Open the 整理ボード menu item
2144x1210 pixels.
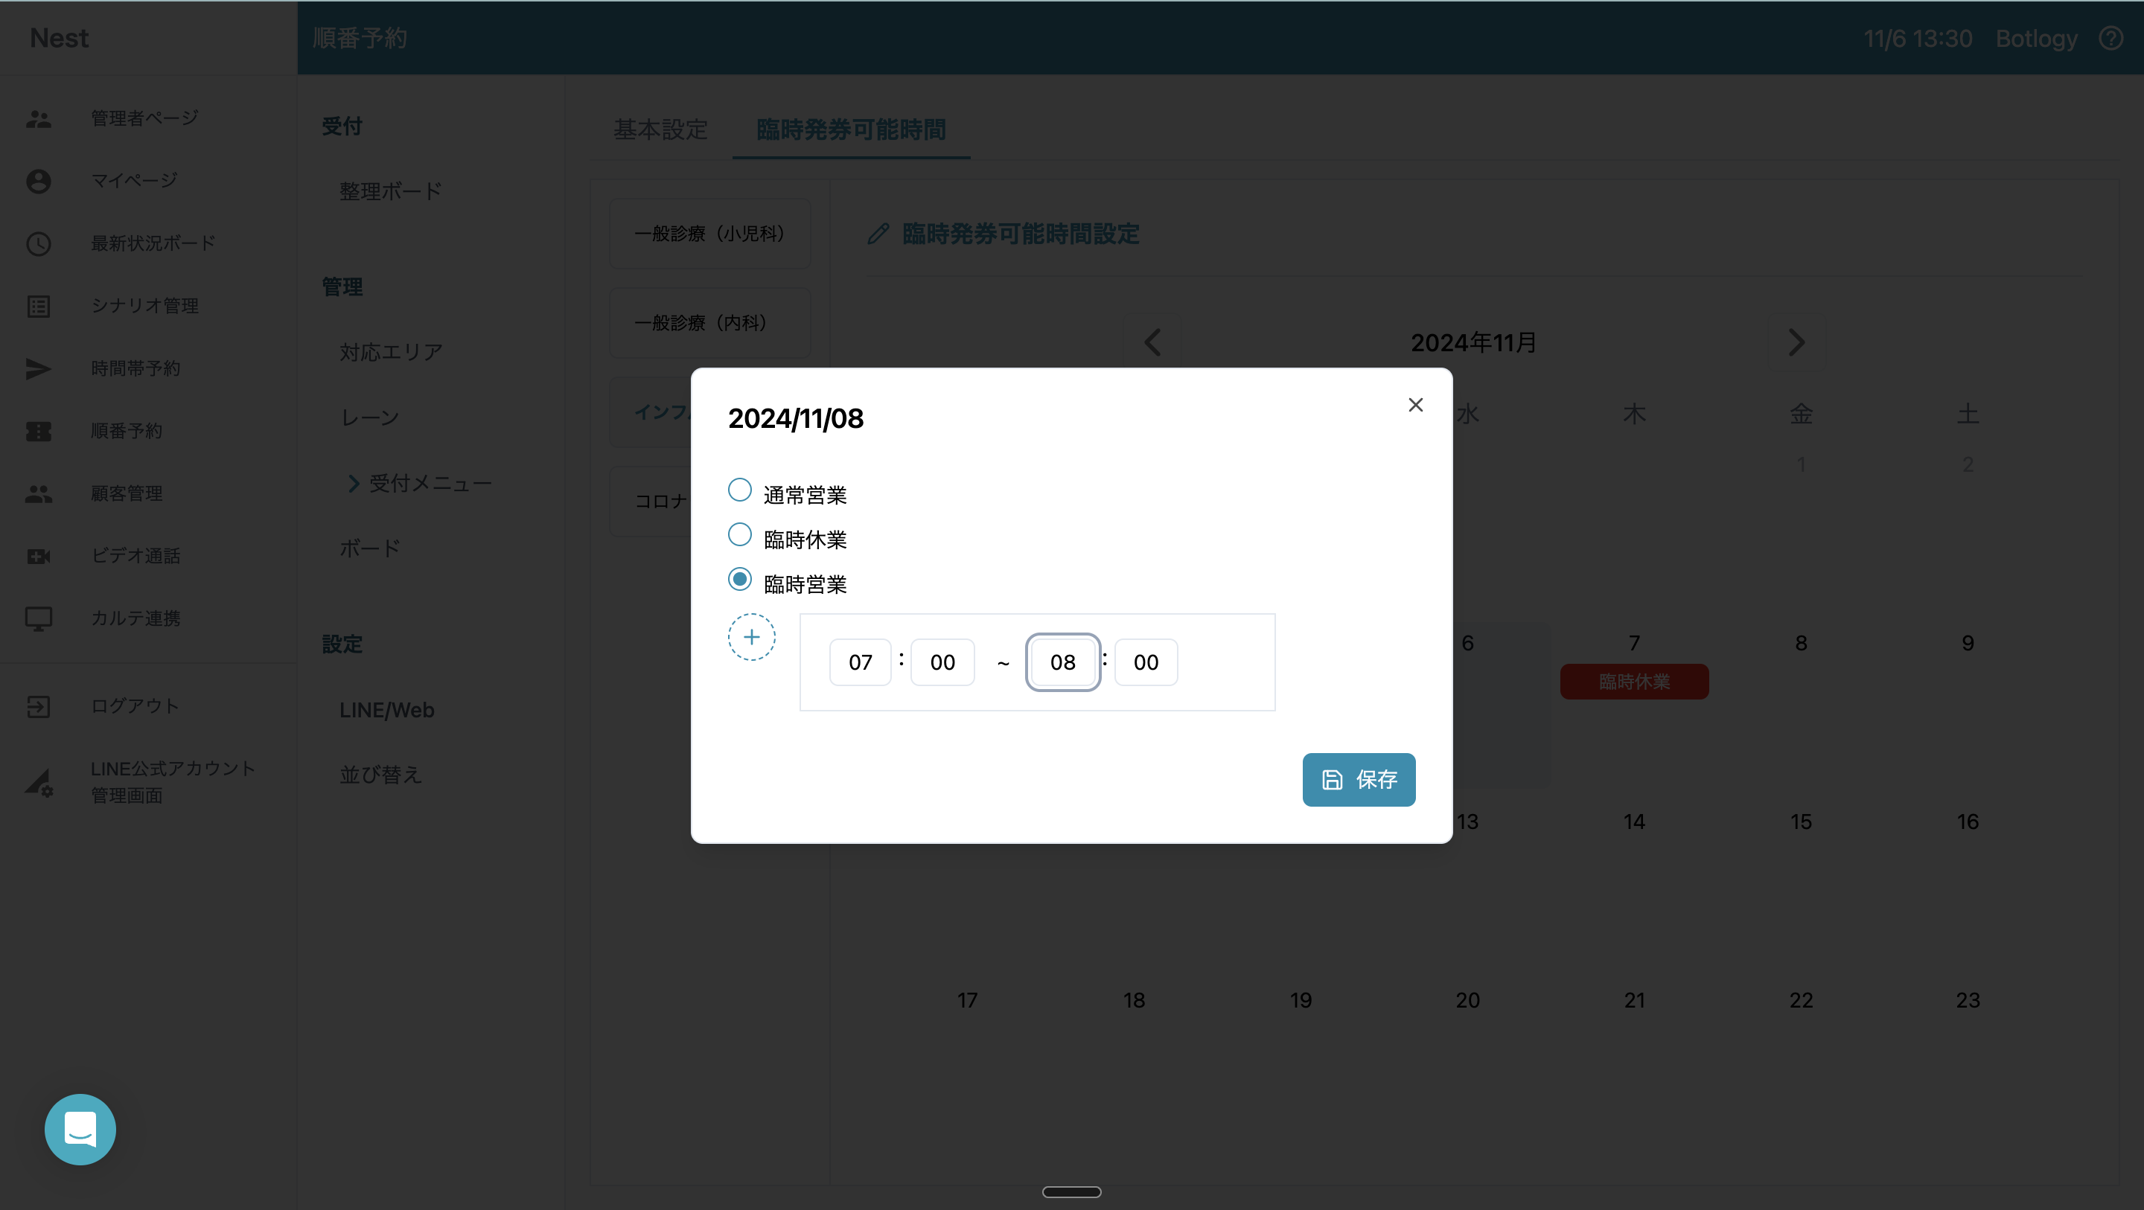pos(390,191)
